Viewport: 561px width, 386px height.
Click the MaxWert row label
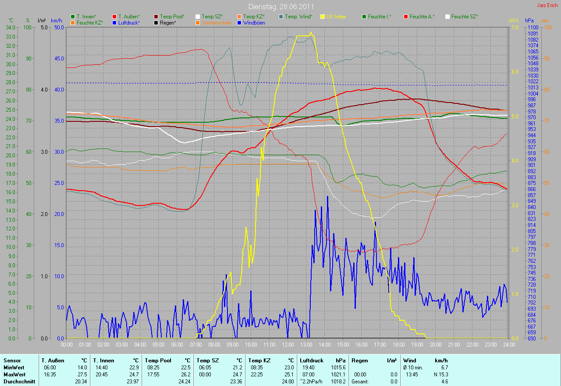(14, 375)
